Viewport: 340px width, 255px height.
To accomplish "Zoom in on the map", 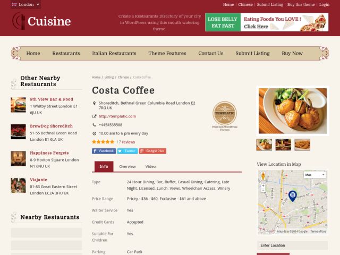I will tap(263, 186).
